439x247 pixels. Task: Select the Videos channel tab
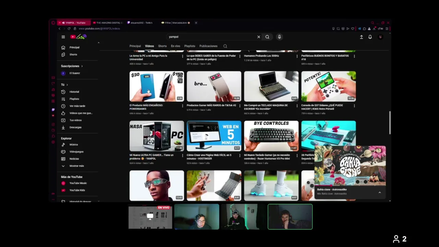point(149,46)
